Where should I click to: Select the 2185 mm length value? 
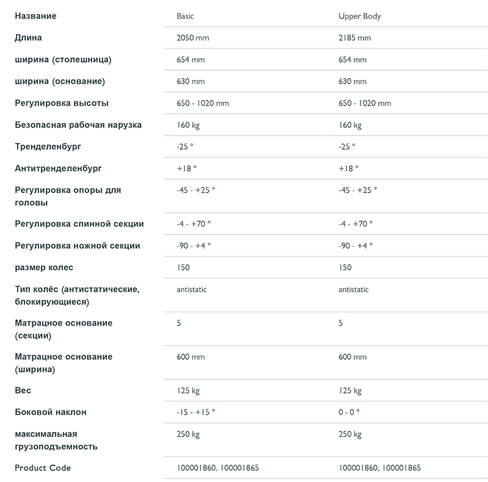354,38
